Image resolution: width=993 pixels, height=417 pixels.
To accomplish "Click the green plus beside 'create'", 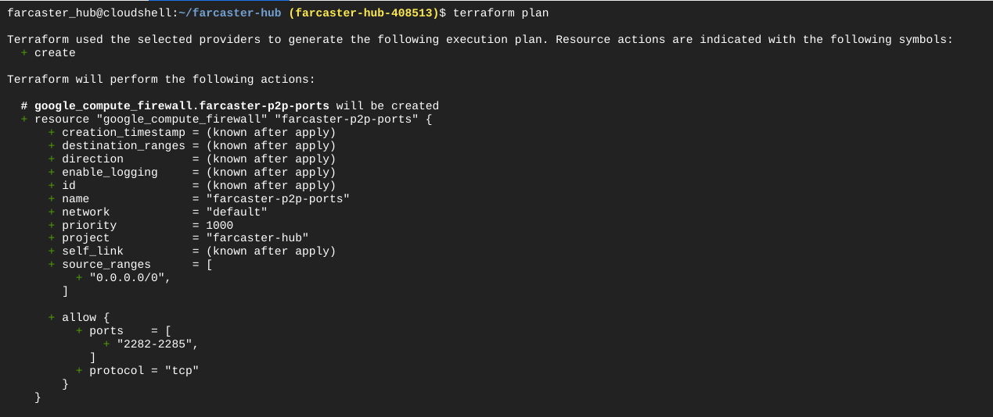I will click(24, 53).
